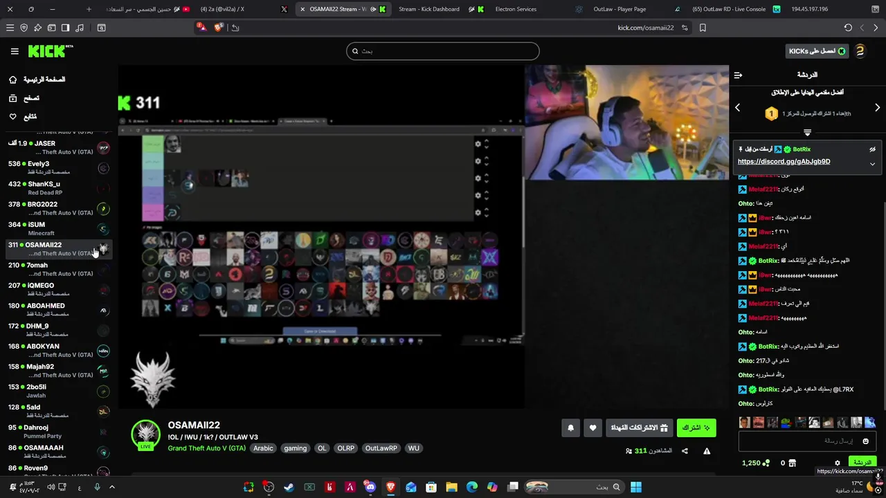The height and width of the screenshot is (498, 886).
Task: Open JASER channel in sidebar
Action: tap(58, 147)
